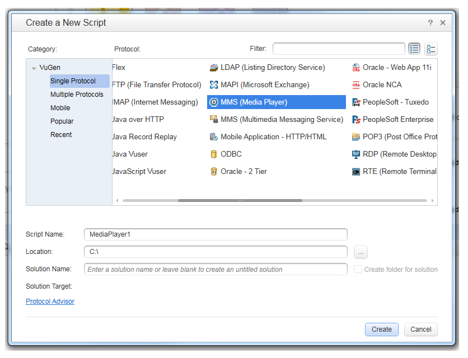Viewport: 468px width, 358px height.
Task: Click the Location path field
Action: coord(216,252)
